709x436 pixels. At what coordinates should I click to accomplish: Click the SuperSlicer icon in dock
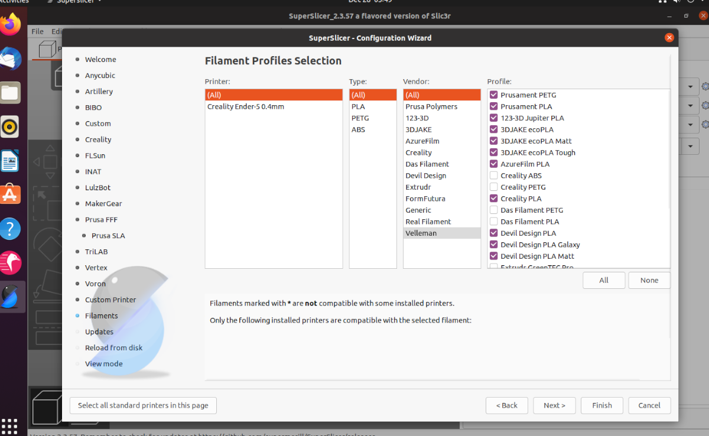[x=11, y=297]
